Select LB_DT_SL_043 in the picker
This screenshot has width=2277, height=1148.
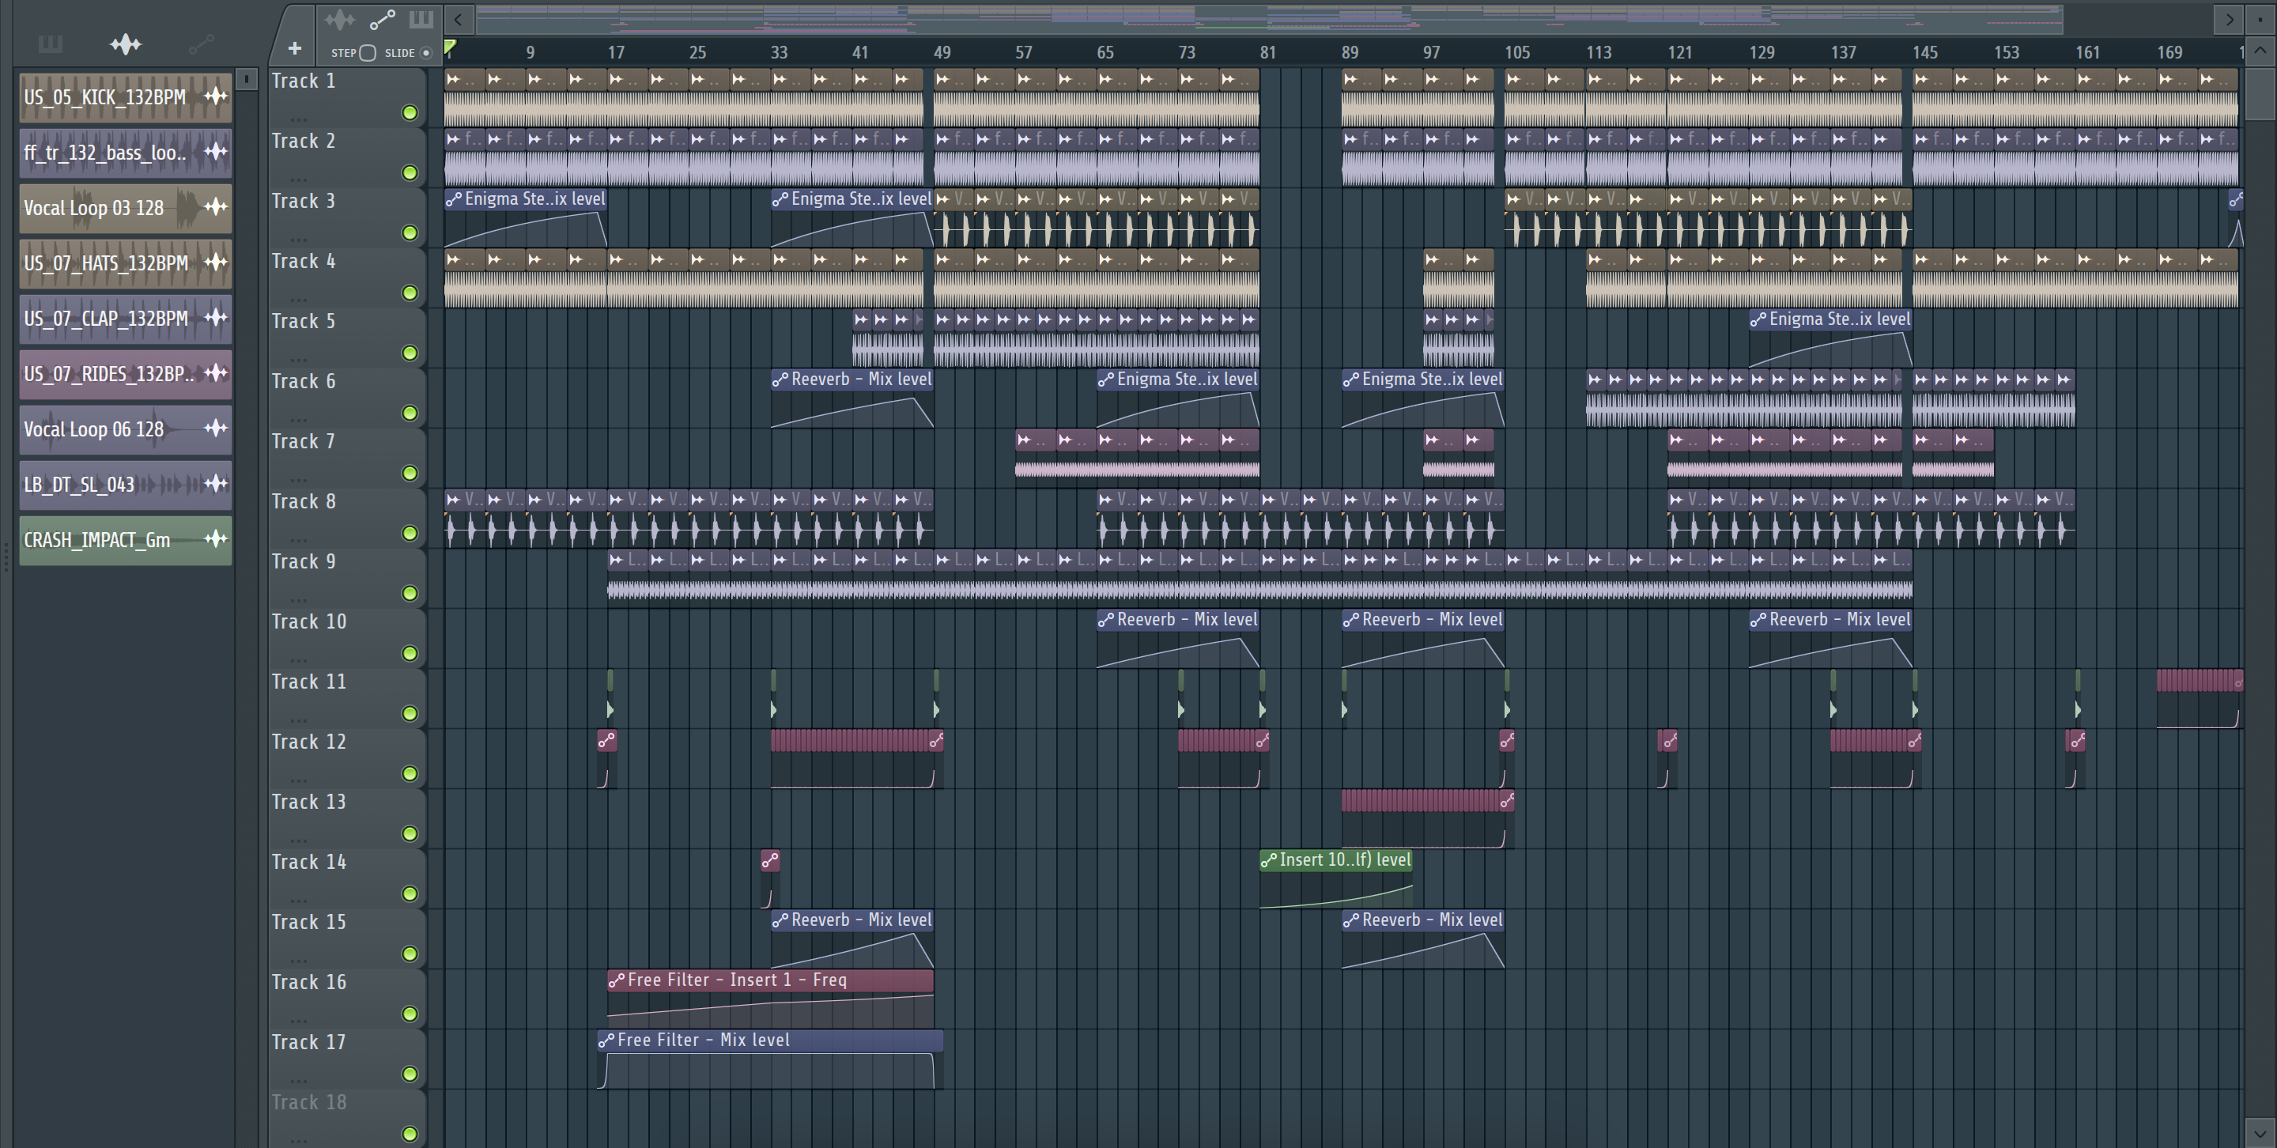pyautogui.click(x=126, y=485)
